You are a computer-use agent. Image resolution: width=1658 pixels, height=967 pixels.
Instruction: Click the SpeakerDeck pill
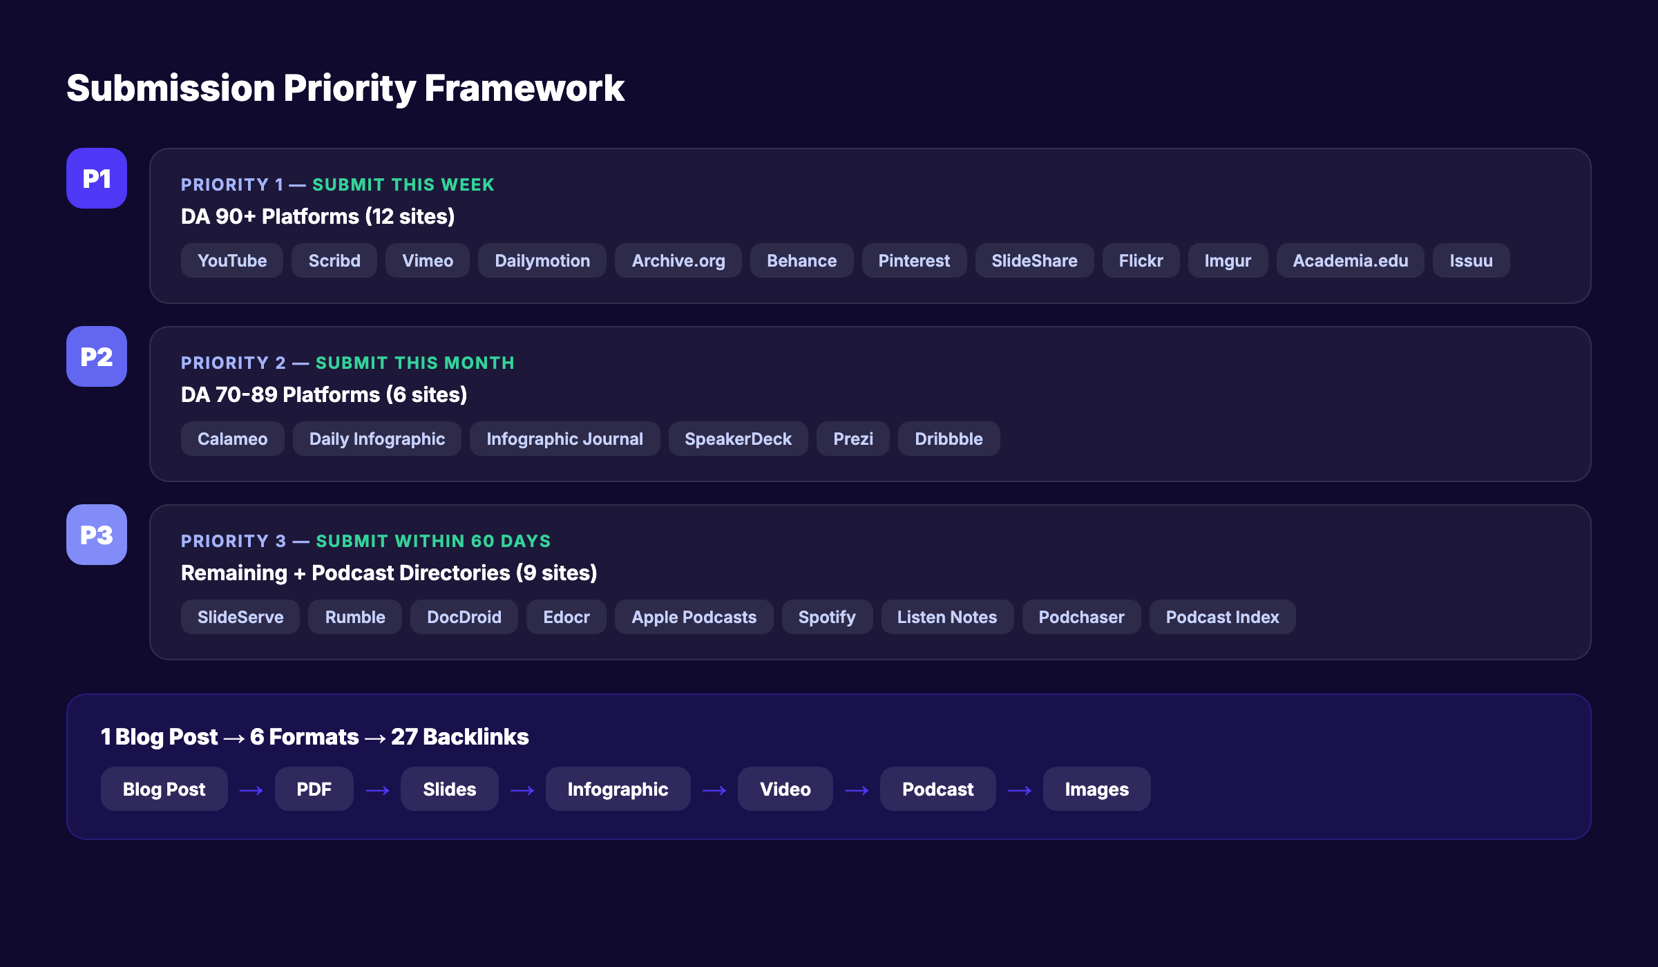(x=738, y=439)
